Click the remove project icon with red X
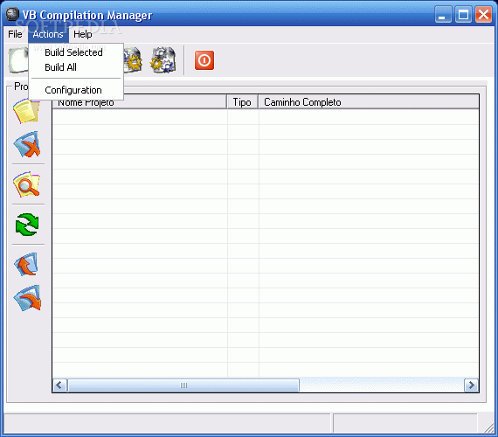 (27, 144)
